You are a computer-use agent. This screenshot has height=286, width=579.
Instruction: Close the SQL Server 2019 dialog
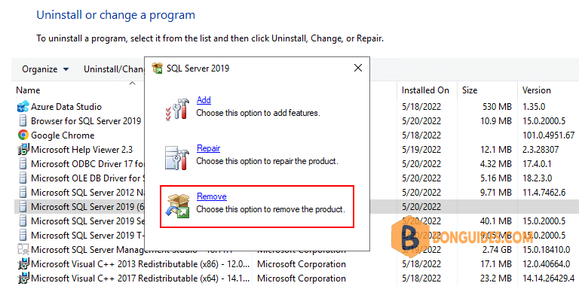point(358,68)
